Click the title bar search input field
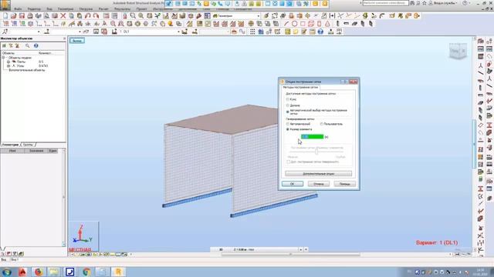Image resolution: width=494 pixels, height=277 pixels. pyautogui.click(x=386, y=3)
